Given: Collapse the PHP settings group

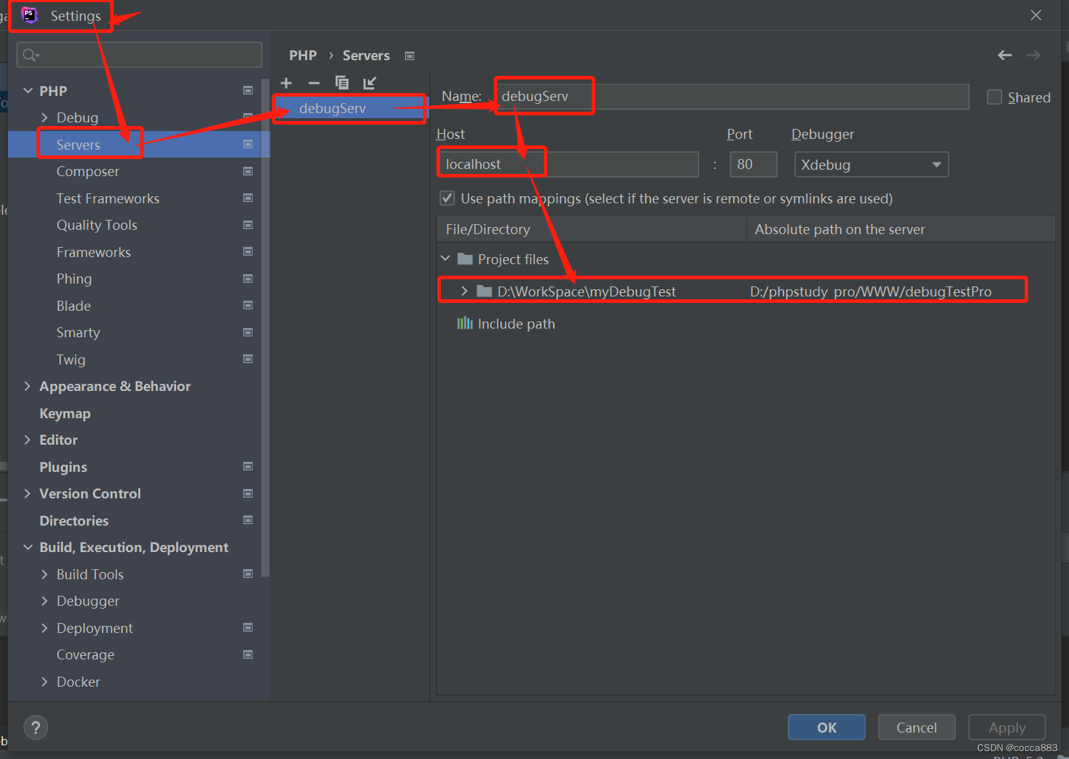Looking at the screenshot, I should coord(28,91).
